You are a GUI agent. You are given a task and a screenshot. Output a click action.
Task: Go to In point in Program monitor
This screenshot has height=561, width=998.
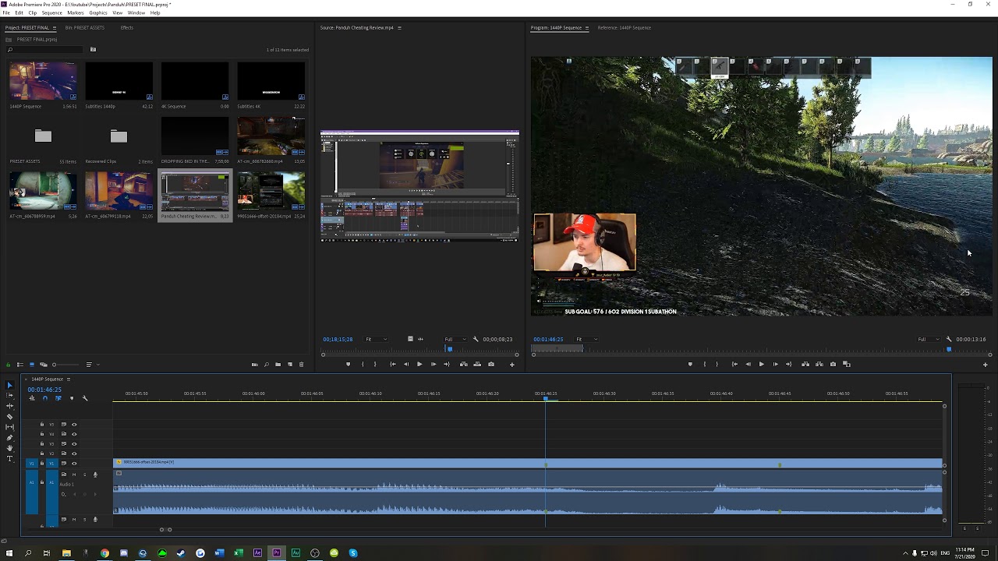tap(734, 364)
